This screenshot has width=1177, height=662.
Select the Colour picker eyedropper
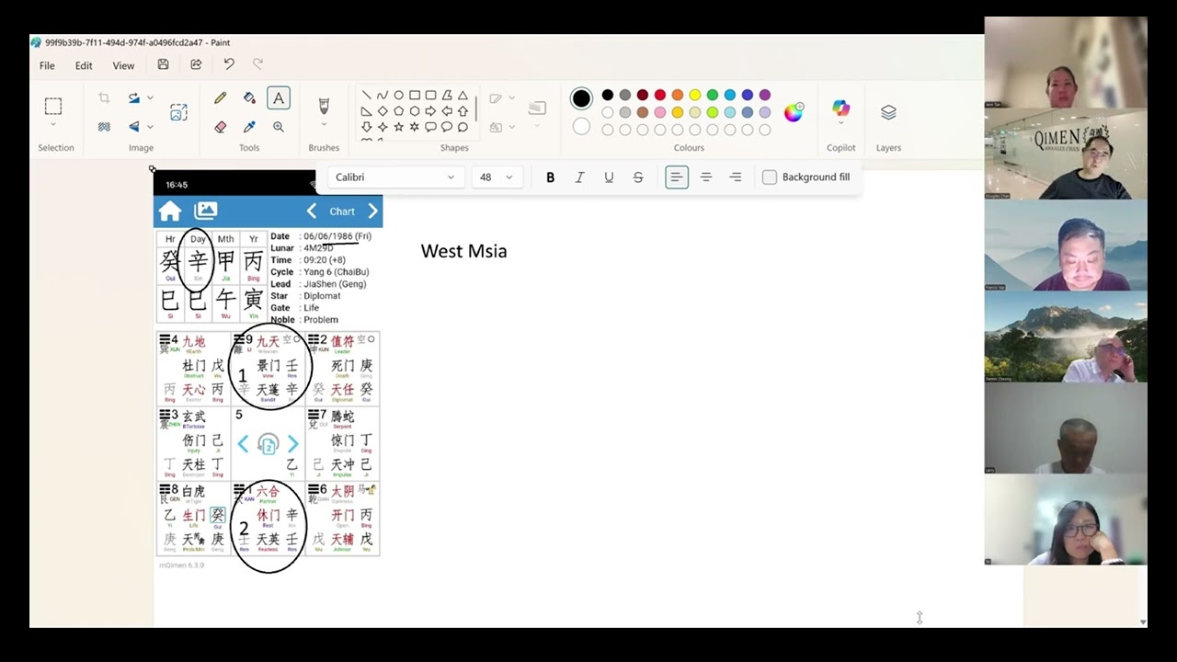point(249,127)
